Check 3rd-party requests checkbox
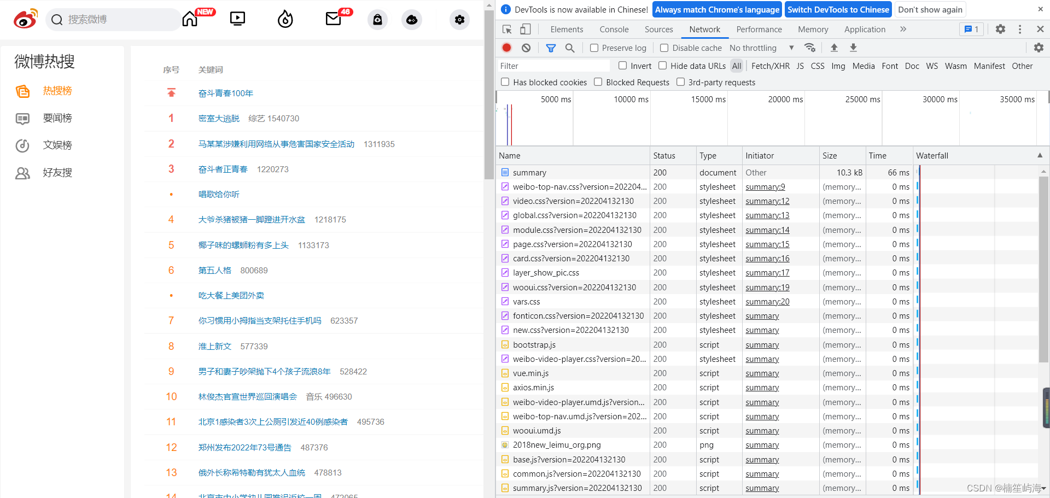The image size is (1050, 498). (x=681, y=82)
